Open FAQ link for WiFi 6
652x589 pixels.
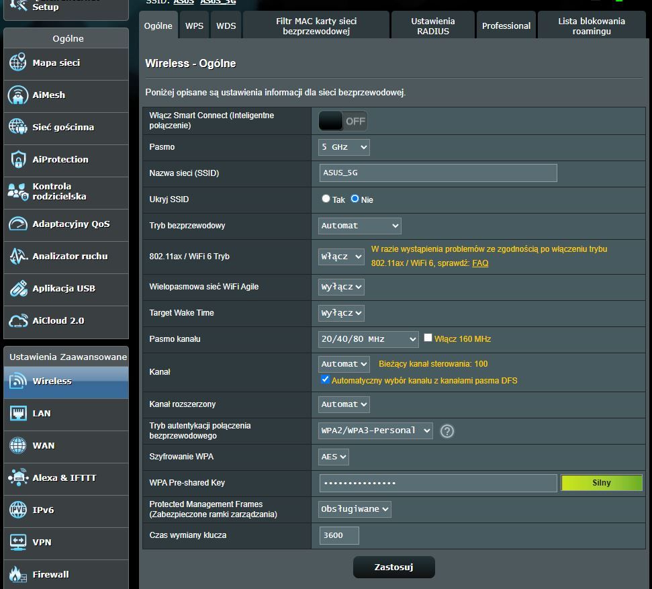[x=480, y=263]
